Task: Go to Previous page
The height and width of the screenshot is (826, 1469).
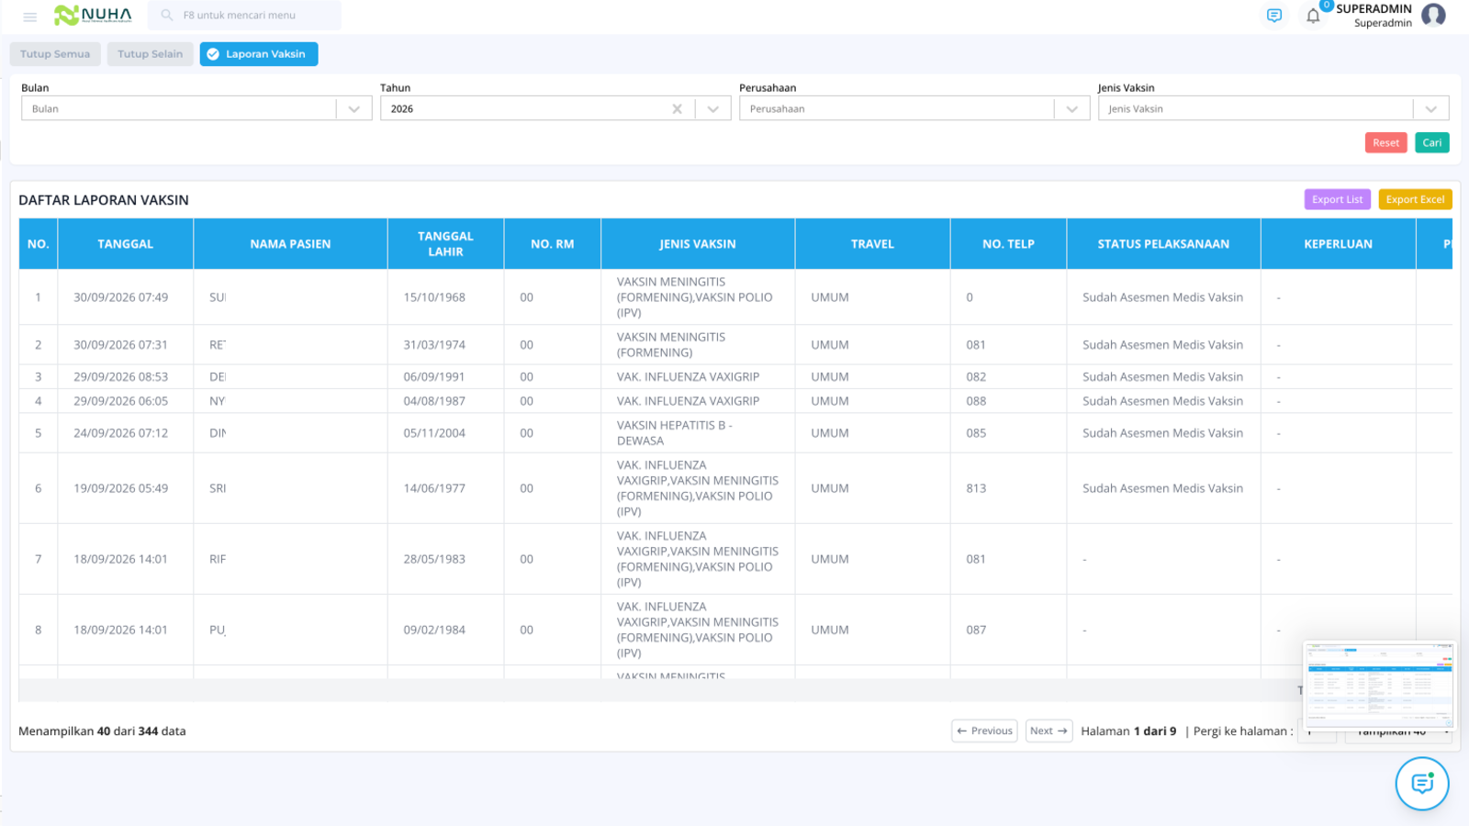Action: (x=984, y=731)
